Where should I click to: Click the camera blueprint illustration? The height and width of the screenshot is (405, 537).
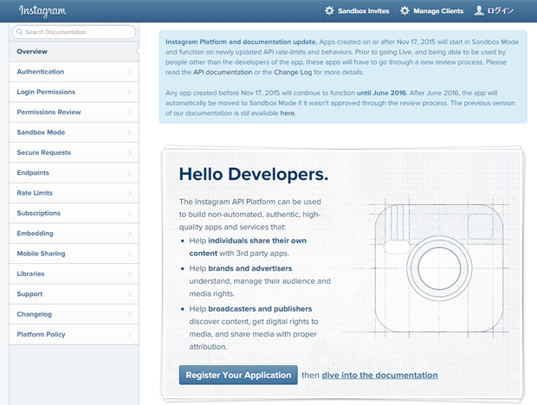[439, 268]
